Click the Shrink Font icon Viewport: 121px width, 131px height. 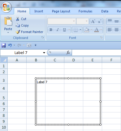(x=100, y=21)
